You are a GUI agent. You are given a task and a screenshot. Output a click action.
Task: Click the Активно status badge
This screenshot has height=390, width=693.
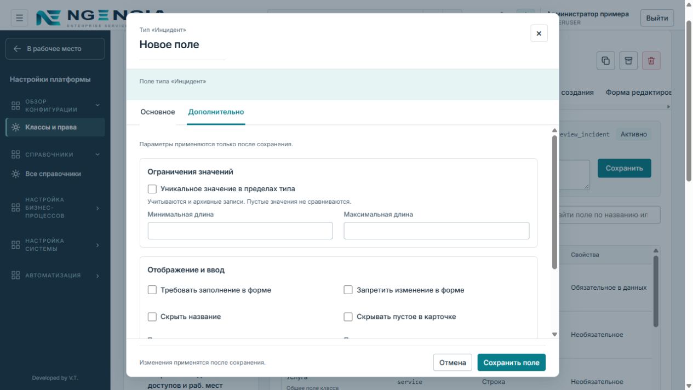tap(634, 134)
